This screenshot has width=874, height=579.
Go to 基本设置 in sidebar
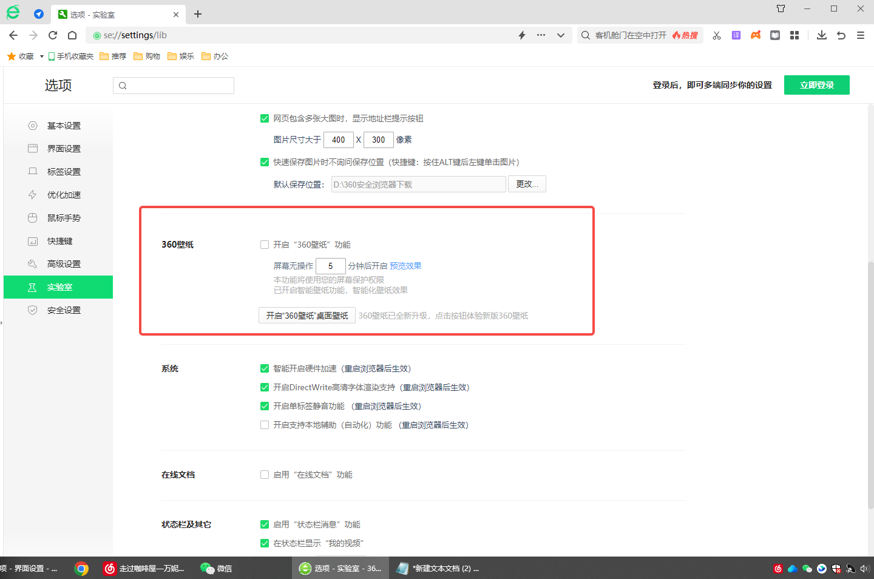point(58,126)
